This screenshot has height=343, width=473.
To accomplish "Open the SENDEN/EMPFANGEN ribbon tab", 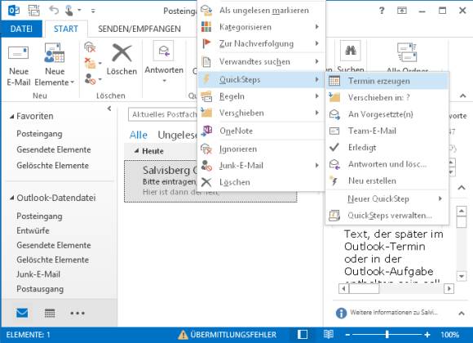I will pyautogui.click(x=139, y=29).
